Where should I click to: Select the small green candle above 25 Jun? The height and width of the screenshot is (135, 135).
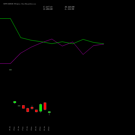click(x=49, y=112)
